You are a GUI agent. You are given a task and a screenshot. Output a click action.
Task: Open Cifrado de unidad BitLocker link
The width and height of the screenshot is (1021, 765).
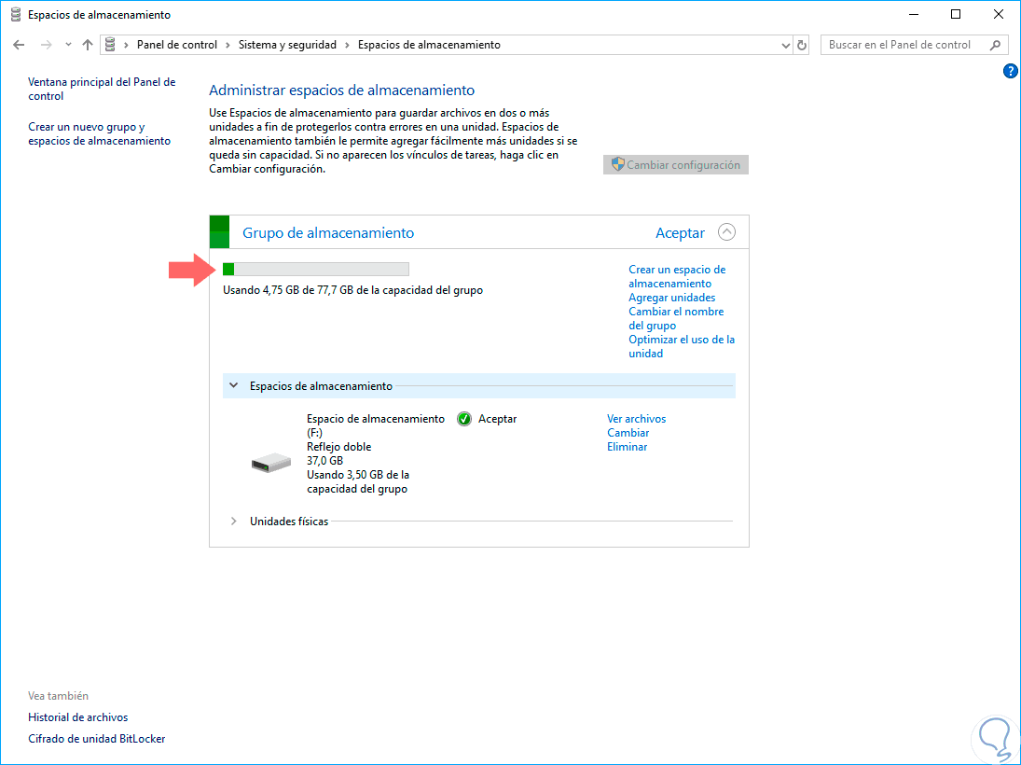click(96, 739)
